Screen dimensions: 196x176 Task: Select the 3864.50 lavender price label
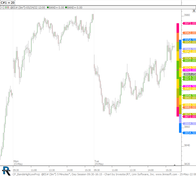(x=189, y=124)
